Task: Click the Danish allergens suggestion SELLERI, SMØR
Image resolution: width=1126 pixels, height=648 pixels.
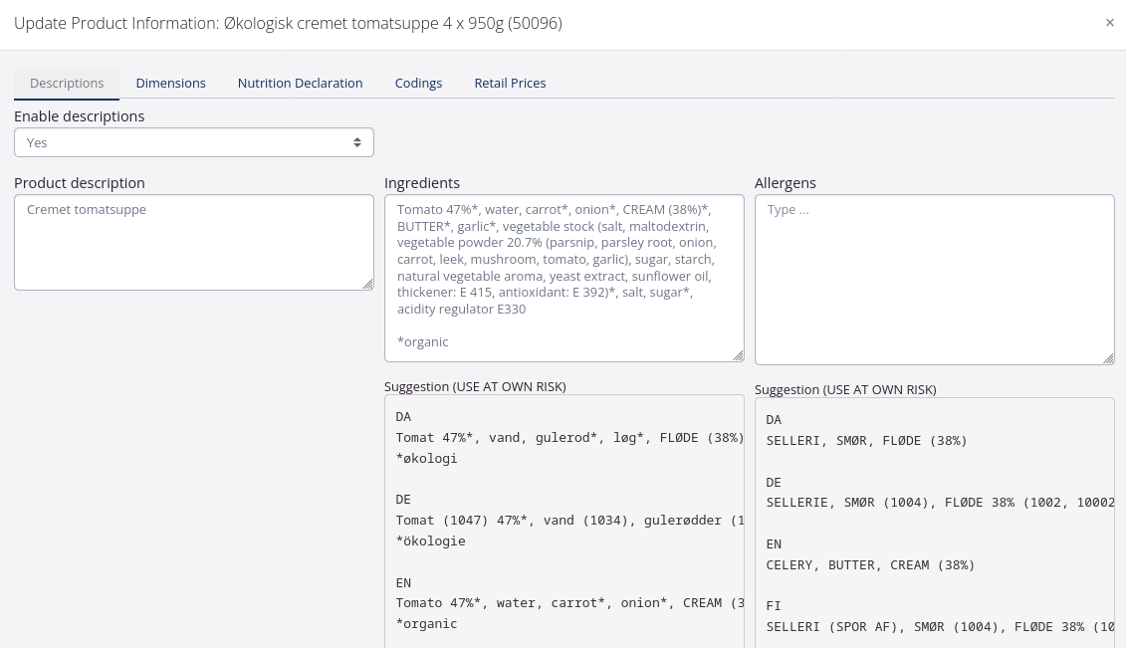Action: 866,441
